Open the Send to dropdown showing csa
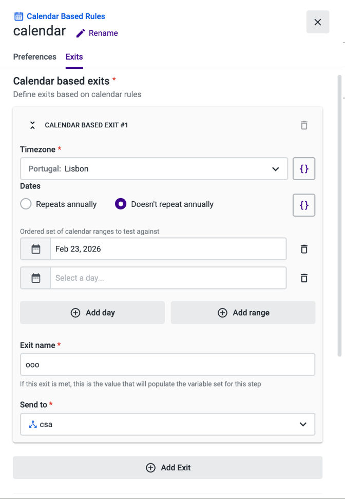This screenshot has height=499, width=345. [x=167, y=425]
